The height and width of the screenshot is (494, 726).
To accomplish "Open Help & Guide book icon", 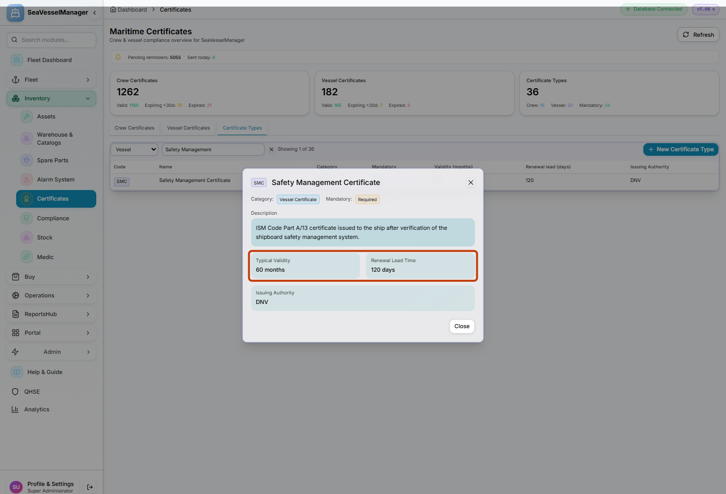I will click(17, 372).
